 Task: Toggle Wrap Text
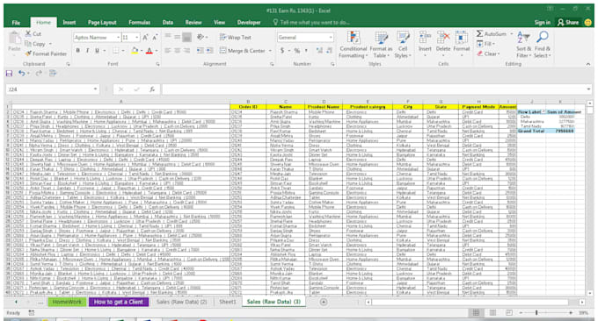[x=236, y=37]
